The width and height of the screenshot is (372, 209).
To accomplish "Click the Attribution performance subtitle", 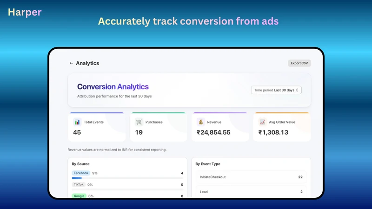I will pos(114,96).
